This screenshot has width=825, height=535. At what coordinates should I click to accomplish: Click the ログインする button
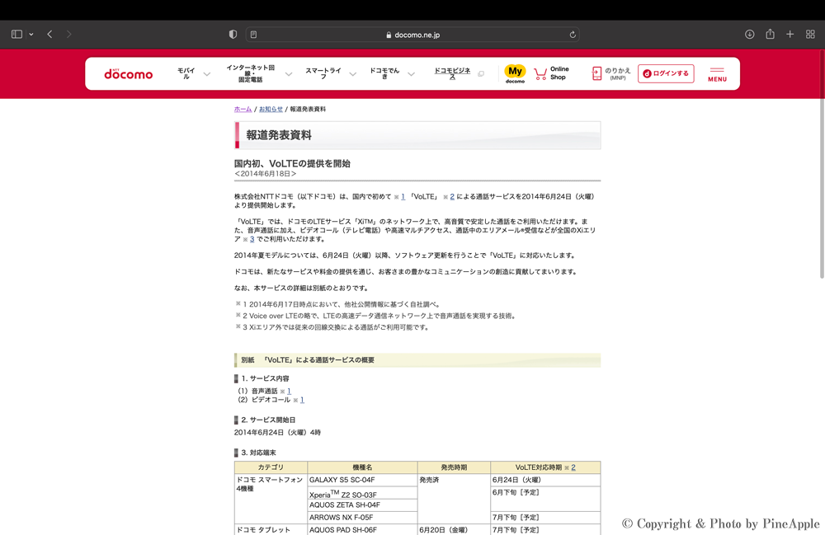666,73
